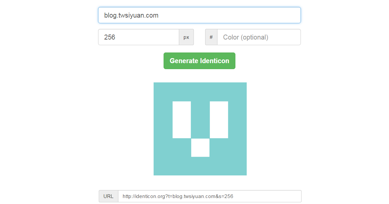Click the px unit label beside the size box
389x204 pixels.
[186, 37]
